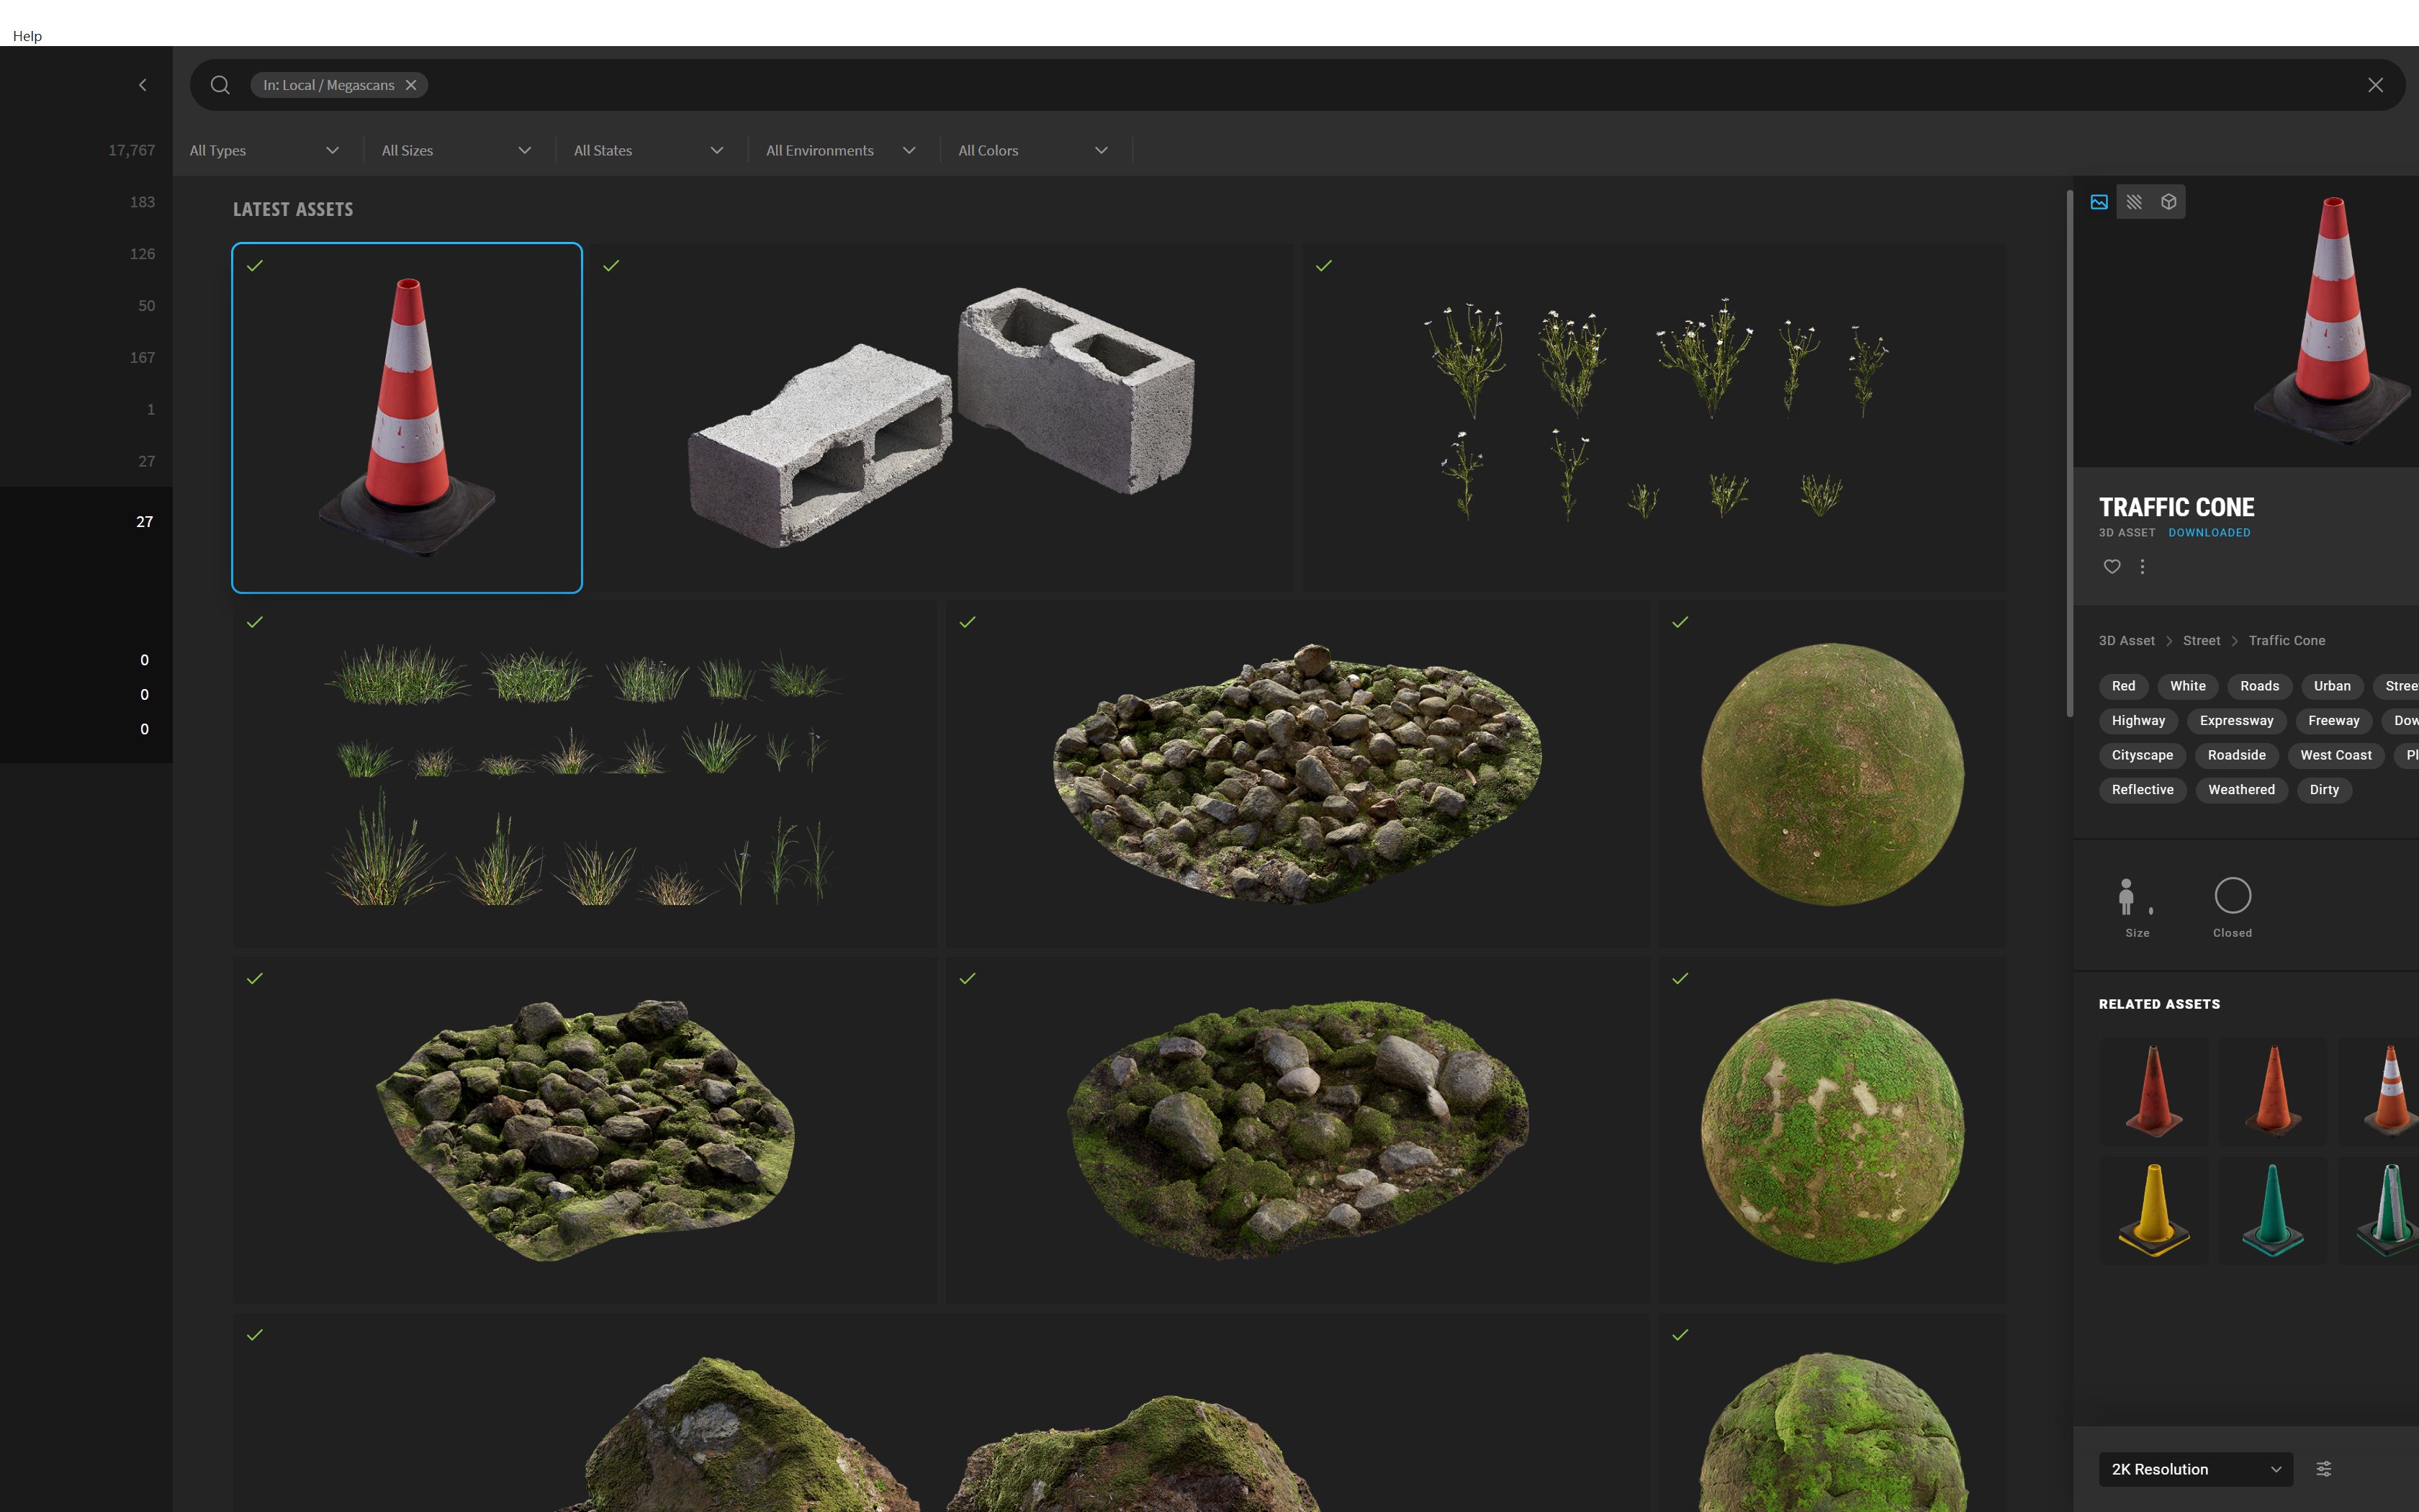Select the material preview icon

2135,201
